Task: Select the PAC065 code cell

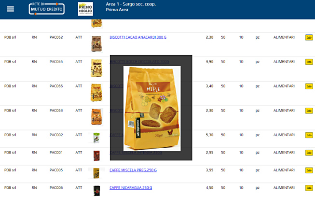Action: 56,61
